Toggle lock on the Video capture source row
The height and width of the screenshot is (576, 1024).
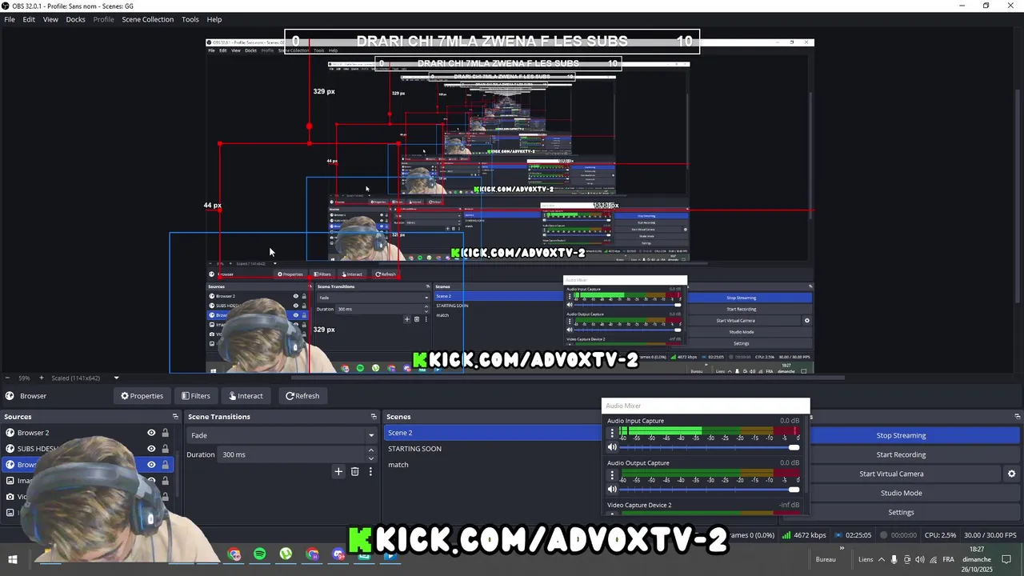pos(166,497)
